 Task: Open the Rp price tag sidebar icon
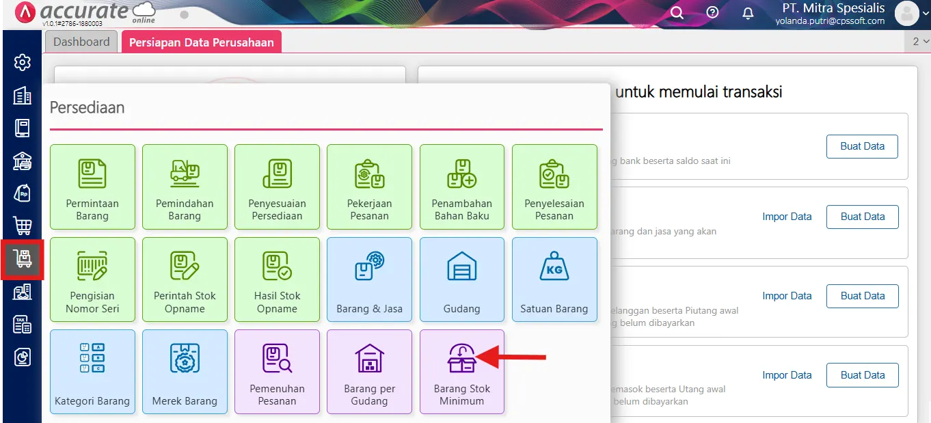(x=23, y=193)
